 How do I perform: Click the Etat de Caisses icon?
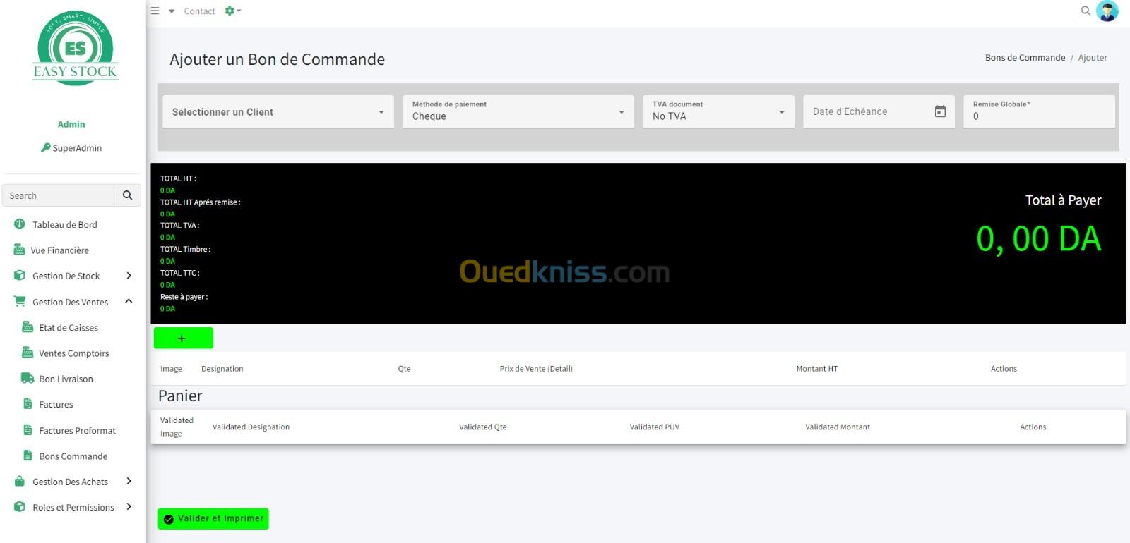(28, 327)
